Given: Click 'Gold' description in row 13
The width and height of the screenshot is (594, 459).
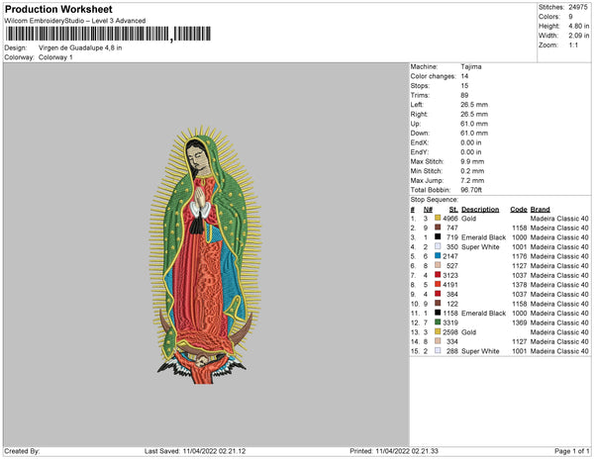Looking at the screenshot, I should pos(468,331).
